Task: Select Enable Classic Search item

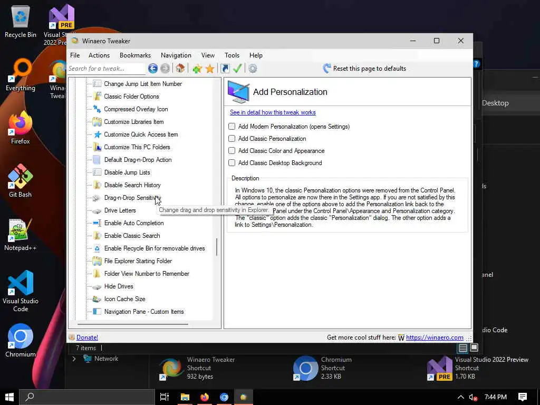Action: tap(132, 236)
